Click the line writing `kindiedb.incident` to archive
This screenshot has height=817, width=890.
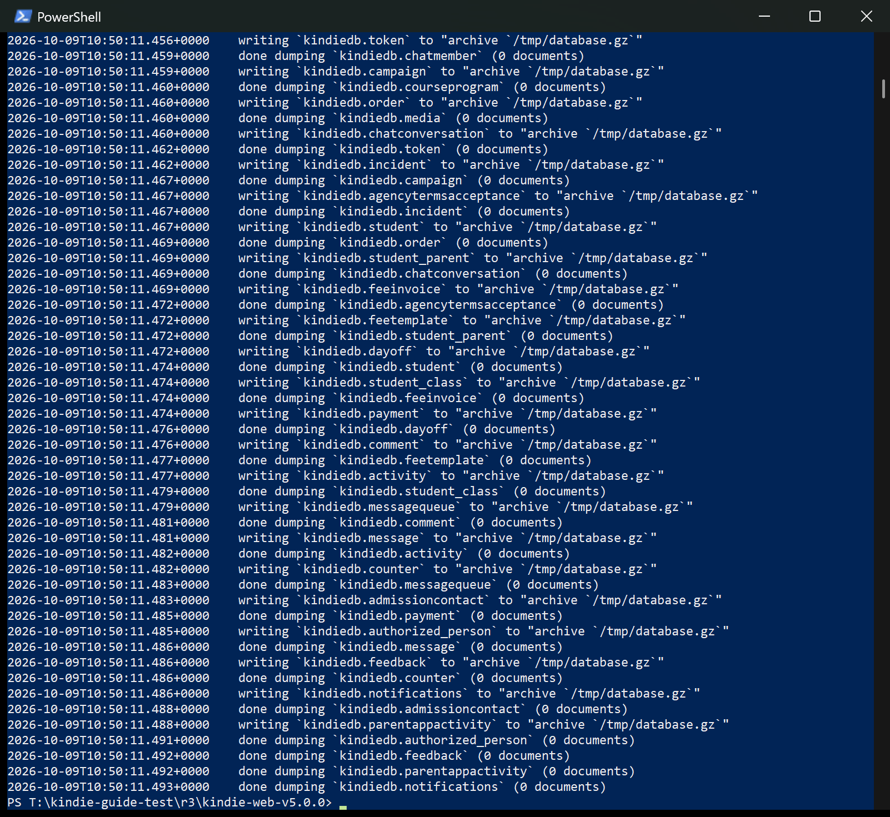pos(336,165)
